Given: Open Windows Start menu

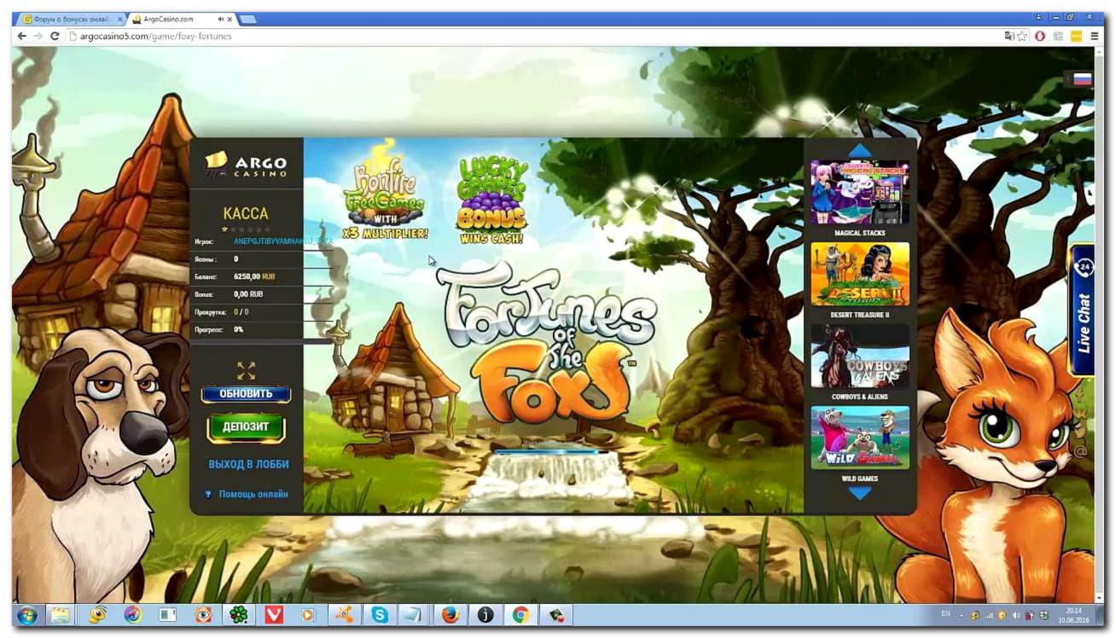Looking at the screenshot, I should [26, 614].
